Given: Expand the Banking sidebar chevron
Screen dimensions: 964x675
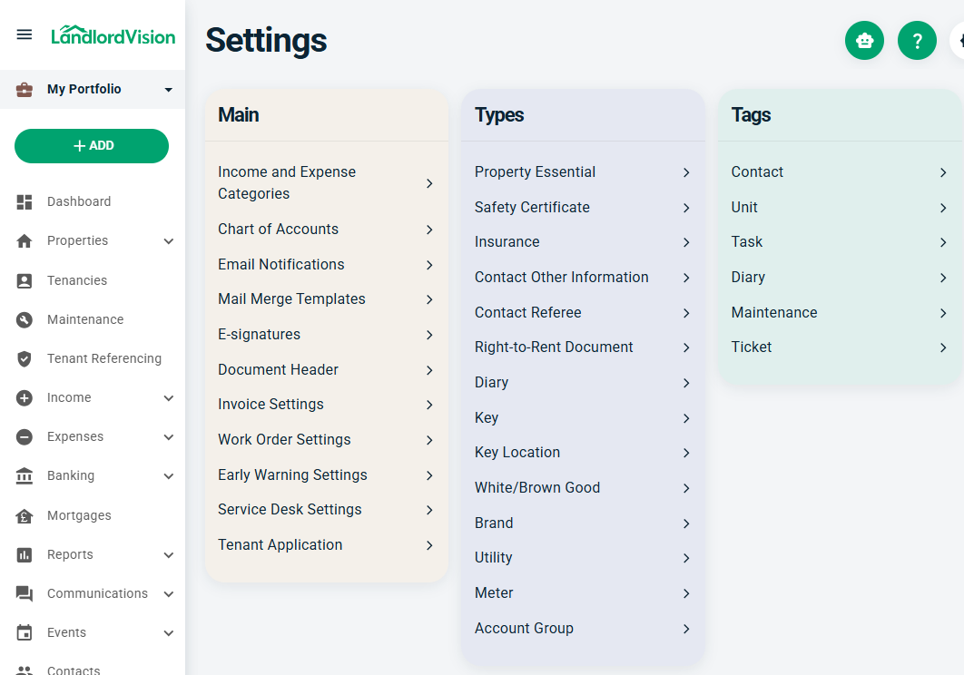Looking at the screenshot, I should [x=168, y=476].
